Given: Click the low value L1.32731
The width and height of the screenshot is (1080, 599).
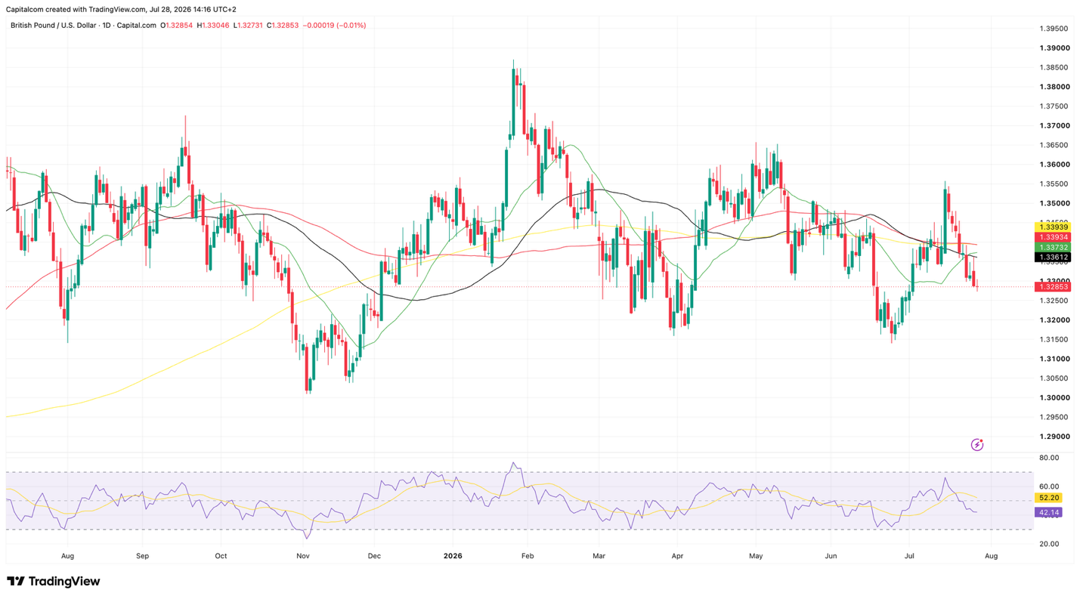Looking at the screenshot, I should tap(248, 25).
